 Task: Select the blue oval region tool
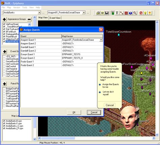(x=130, y=13)
